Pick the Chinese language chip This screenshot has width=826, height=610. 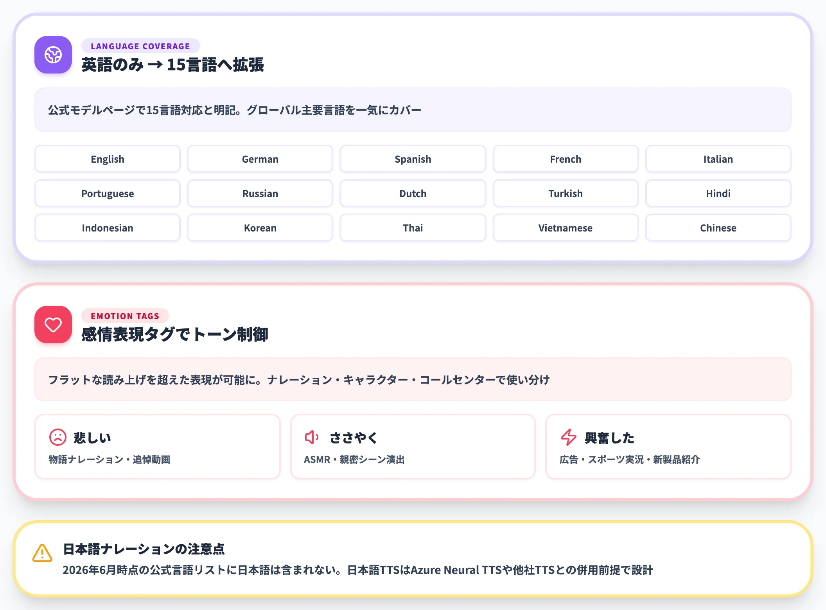tap(718, 228)
